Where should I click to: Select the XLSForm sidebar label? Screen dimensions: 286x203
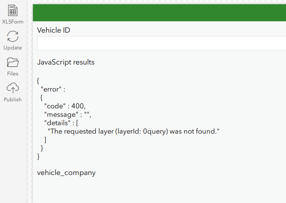tap(13, 22)
